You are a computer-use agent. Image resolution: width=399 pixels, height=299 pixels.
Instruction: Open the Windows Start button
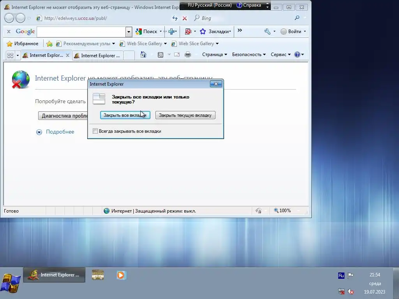(x=11, y=283)
